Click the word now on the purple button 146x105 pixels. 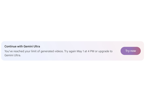point(133,51)
